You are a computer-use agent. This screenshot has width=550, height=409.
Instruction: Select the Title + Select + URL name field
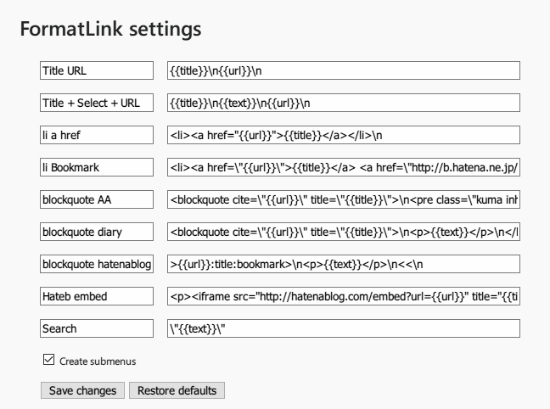point(97,103)
